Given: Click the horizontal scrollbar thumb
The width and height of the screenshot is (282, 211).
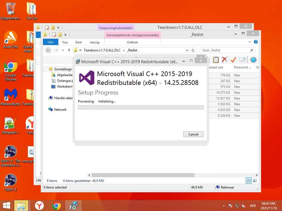Looking at the screenshot, I should pos(143,175).
